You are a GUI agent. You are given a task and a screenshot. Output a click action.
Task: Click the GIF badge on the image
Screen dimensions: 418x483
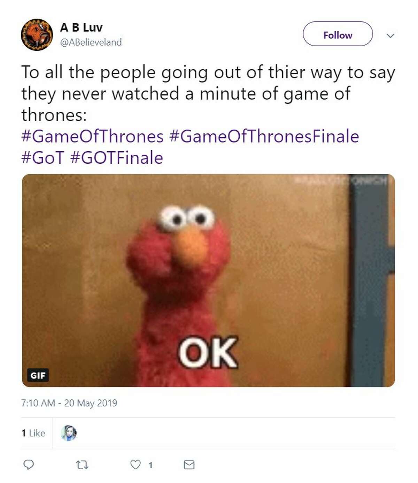(x=38, y=375)
